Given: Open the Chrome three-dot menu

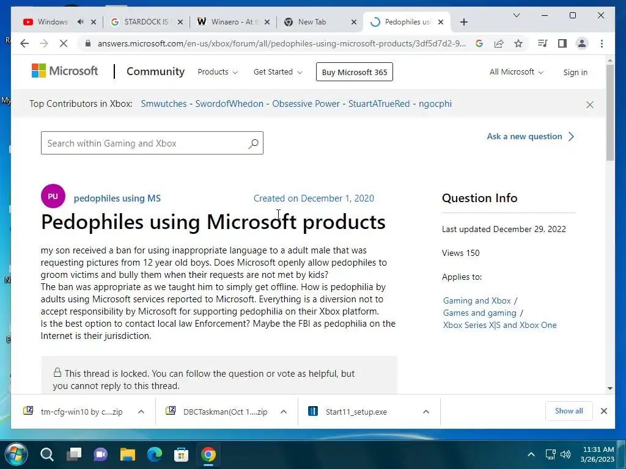Looking at the screenshot, I should point(602,43).
